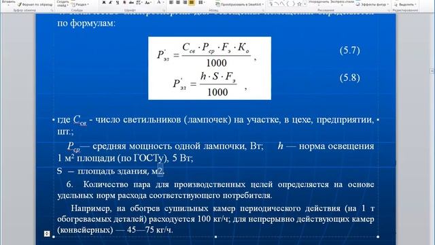This screenshot has width=435, height=245.
Task: Center-align the text
Action: point(178,3)
